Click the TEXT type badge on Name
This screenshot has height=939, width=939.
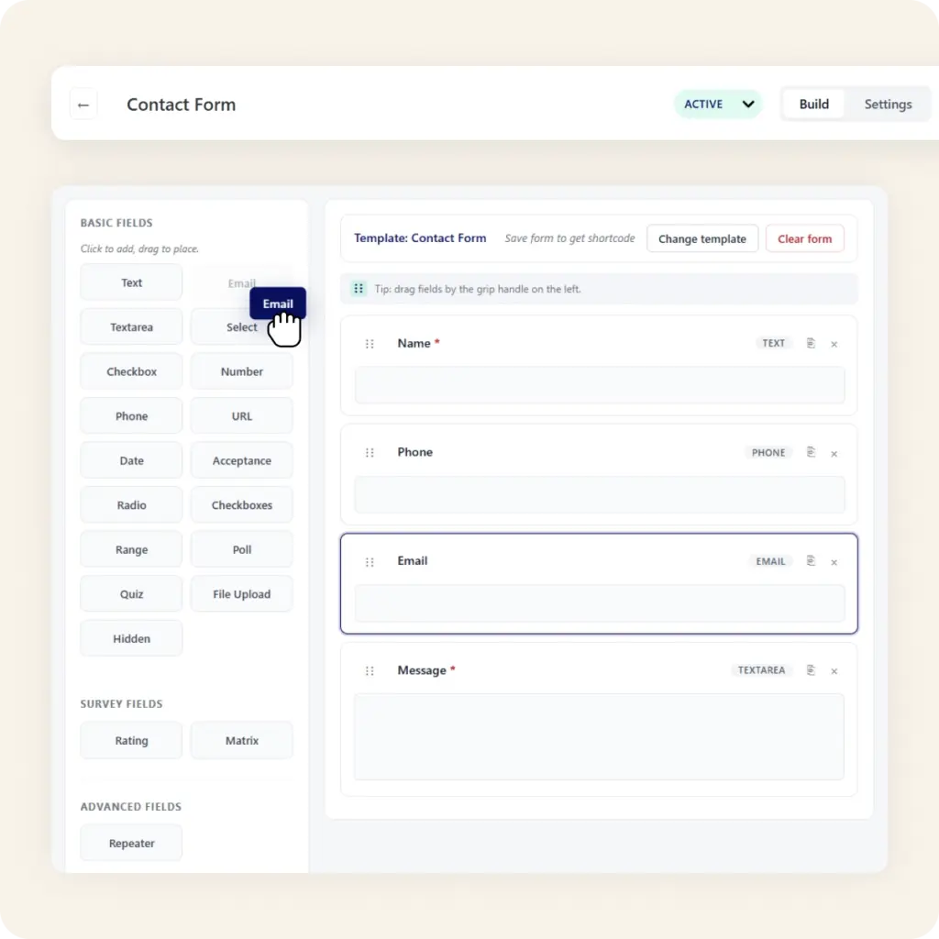773,343
